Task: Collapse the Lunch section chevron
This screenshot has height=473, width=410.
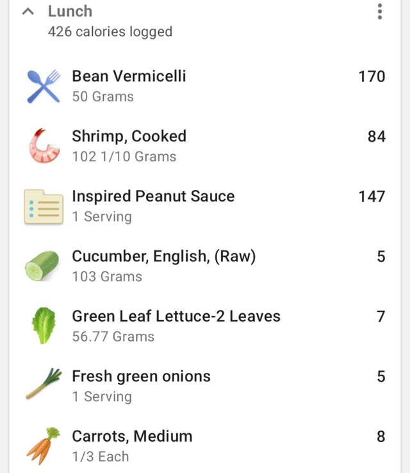Action: tap(28, 12)
